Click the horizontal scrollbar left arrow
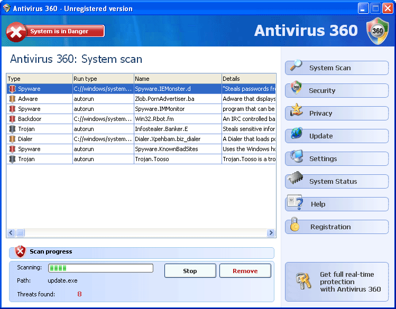This screenshot has width=396, height=309. click(x=11, y=232)
